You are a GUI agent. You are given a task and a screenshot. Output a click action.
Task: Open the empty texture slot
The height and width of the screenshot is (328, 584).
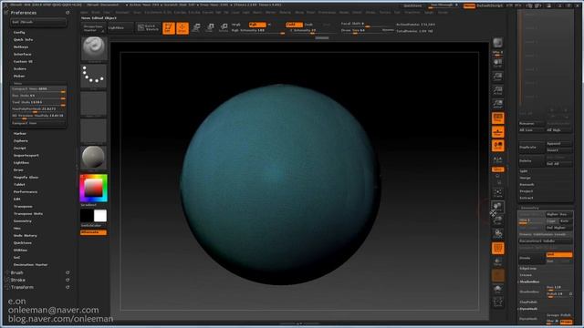pyautogui.click(x=93, y=131)
